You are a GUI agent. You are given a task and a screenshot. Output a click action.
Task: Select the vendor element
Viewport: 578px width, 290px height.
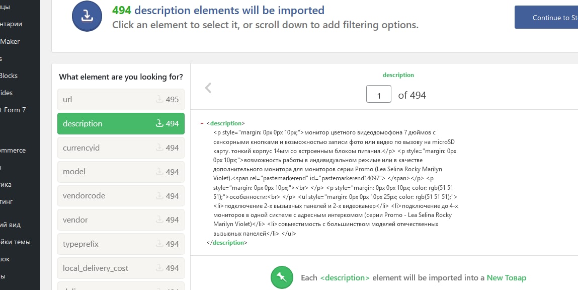click(121, 220)
